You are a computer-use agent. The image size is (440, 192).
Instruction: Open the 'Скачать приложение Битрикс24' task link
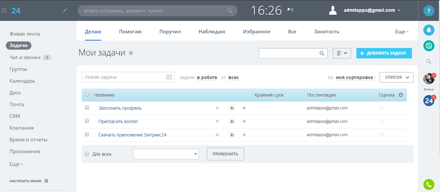click(x=132, y=135)
